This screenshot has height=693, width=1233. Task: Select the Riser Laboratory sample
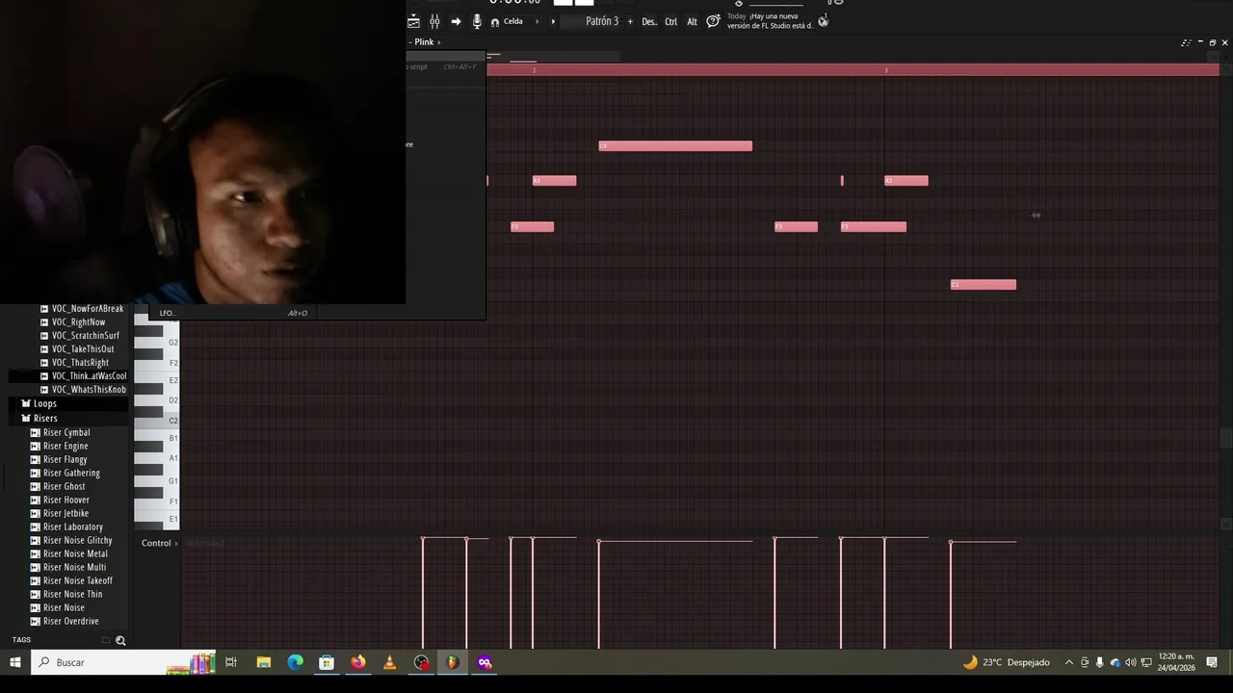coord(67,527)
